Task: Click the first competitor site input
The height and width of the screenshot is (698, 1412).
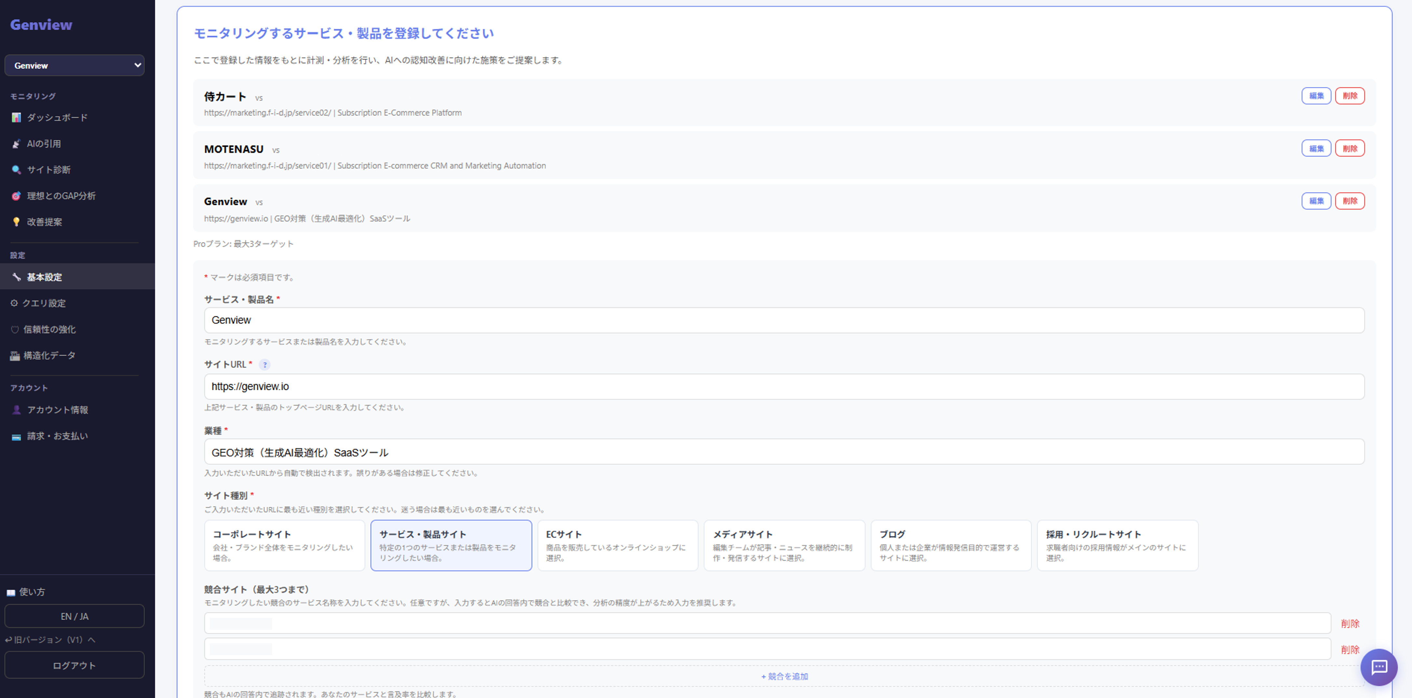Action: point(767,623)
